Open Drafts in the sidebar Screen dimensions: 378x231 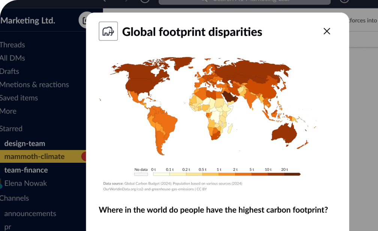pyautogui.click(x=9, y=71)
